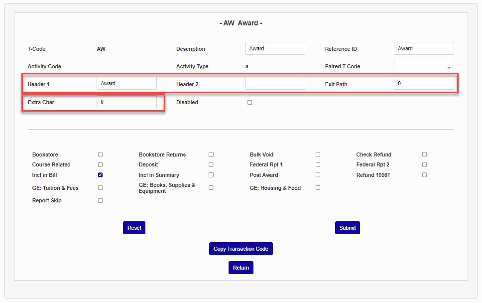Click Copy Transaction Code button

tap(241, 249)
